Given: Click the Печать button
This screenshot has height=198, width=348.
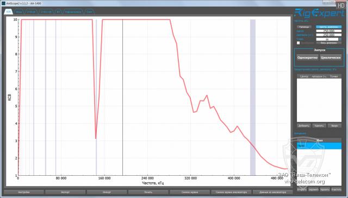Looking at the screenshot, I should tap(148, 192).
